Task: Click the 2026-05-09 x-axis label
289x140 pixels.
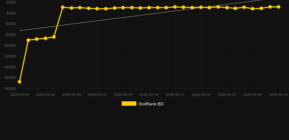Action: [71, 95]
